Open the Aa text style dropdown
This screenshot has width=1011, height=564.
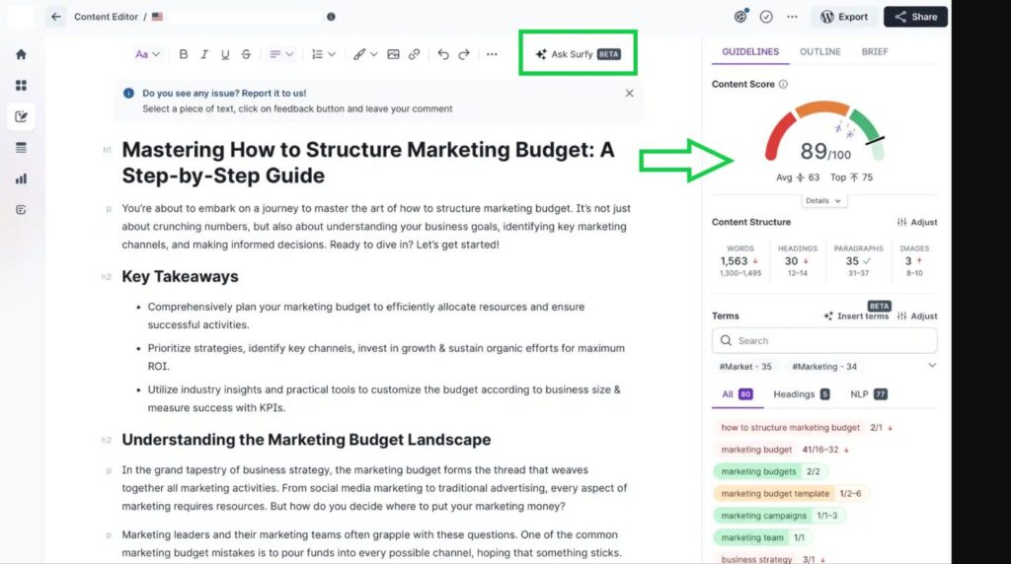147,54
